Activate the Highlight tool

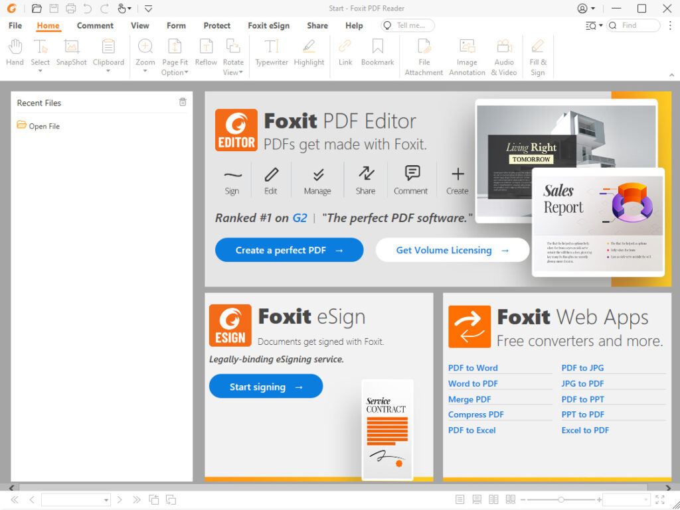[309, 52]
